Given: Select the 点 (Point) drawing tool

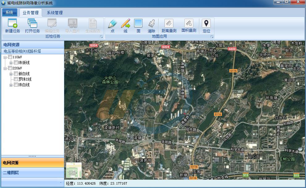Looking at the screenshot, I should click(113, 24).
